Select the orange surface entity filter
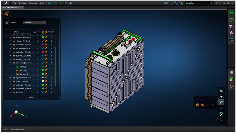 pyautogui.click(x=203, y=105)
